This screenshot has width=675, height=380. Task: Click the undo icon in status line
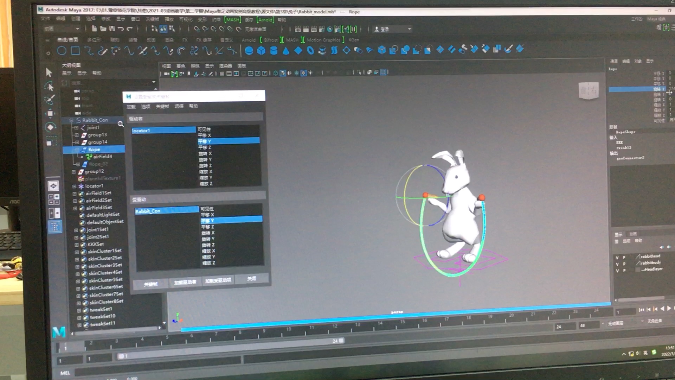[121, 29]
